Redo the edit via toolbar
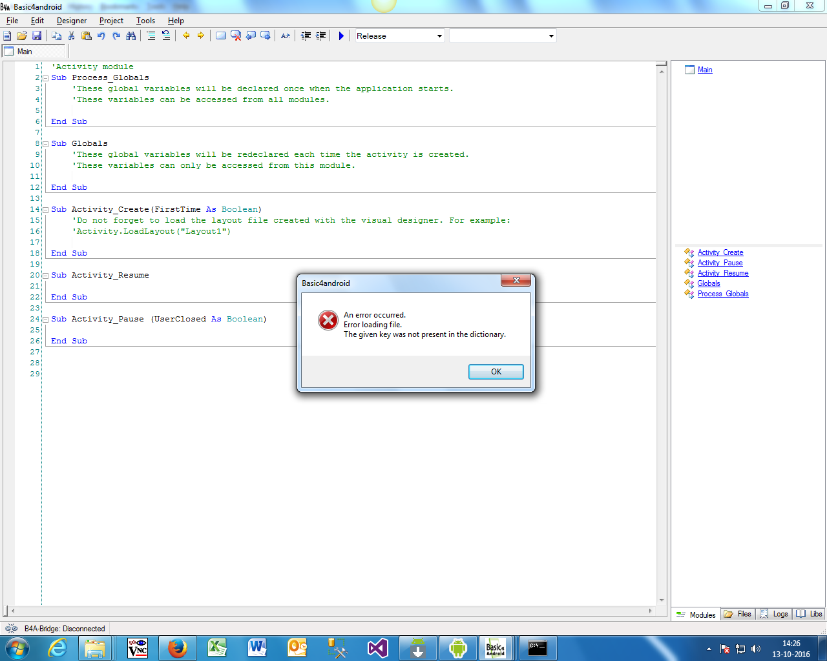Screen dimensions: 827x661 tap(116, 36)
